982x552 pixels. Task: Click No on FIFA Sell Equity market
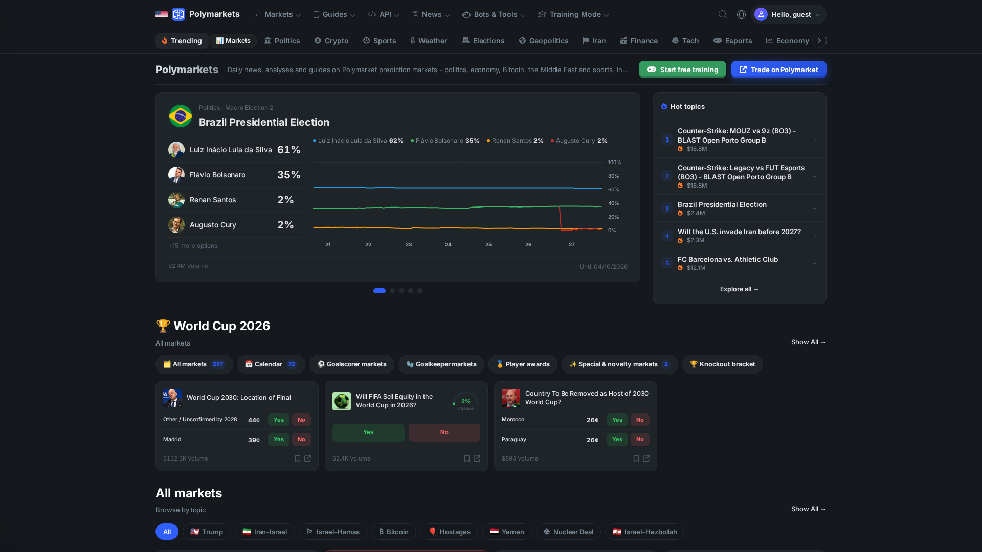tap(444, 432)
